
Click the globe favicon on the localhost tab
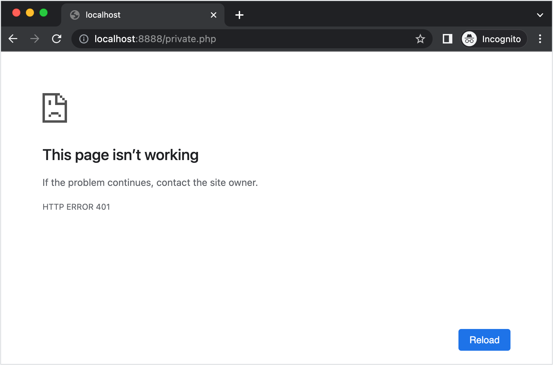(x=74, y=15)
